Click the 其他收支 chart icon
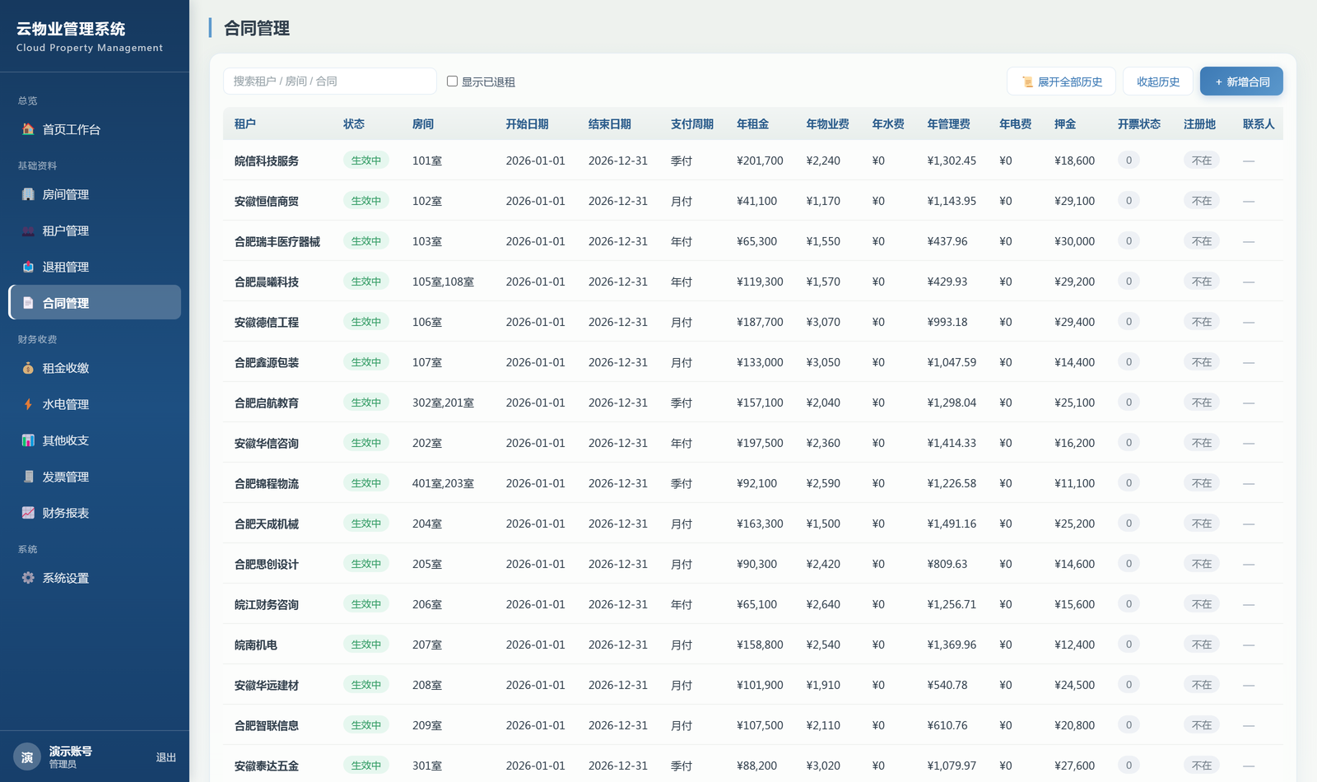The width and height of the screenshot is (1317, 782). pyautogui.click(x=28, y=440)
